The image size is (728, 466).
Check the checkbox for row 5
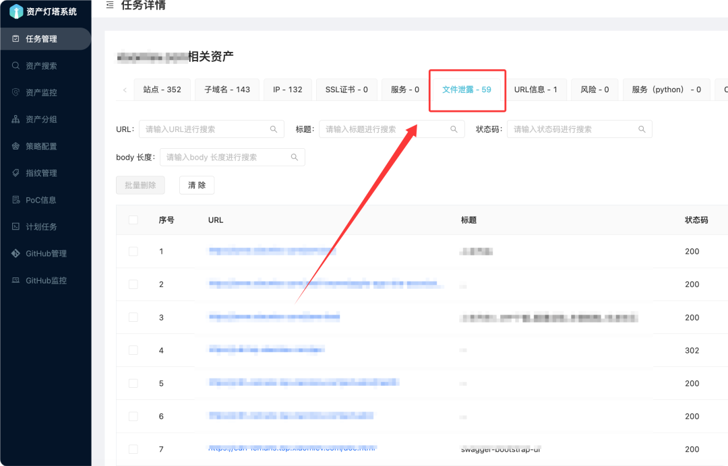[133, 383]
